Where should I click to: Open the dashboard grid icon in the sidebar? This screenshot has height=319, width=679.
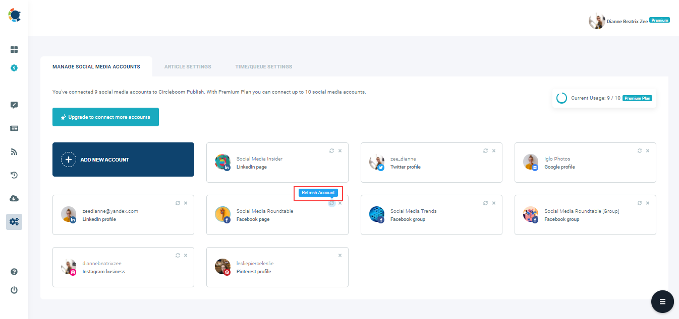pyautogui.click(x=14, y=49)
